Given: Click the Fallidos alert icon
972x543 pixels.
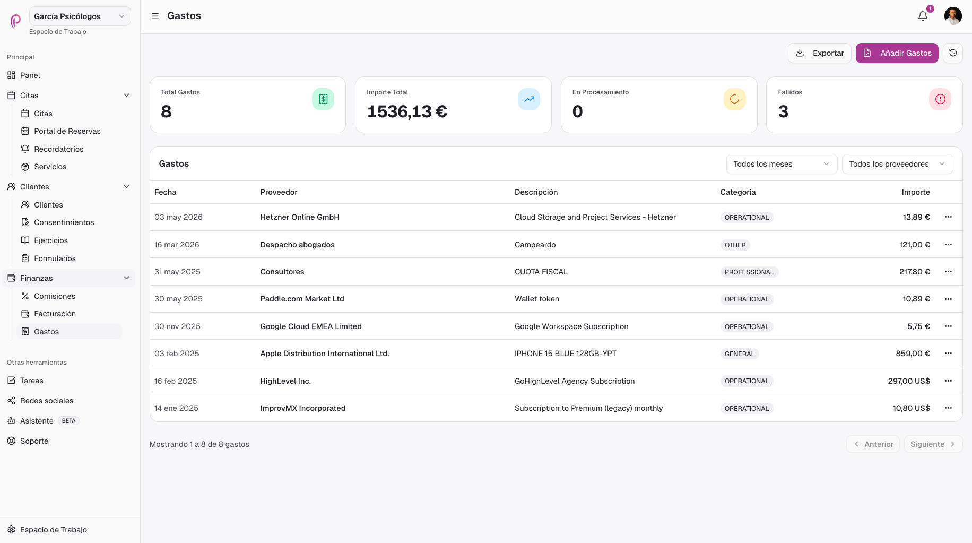Looking at the screenshot, I should click(940, 99).
